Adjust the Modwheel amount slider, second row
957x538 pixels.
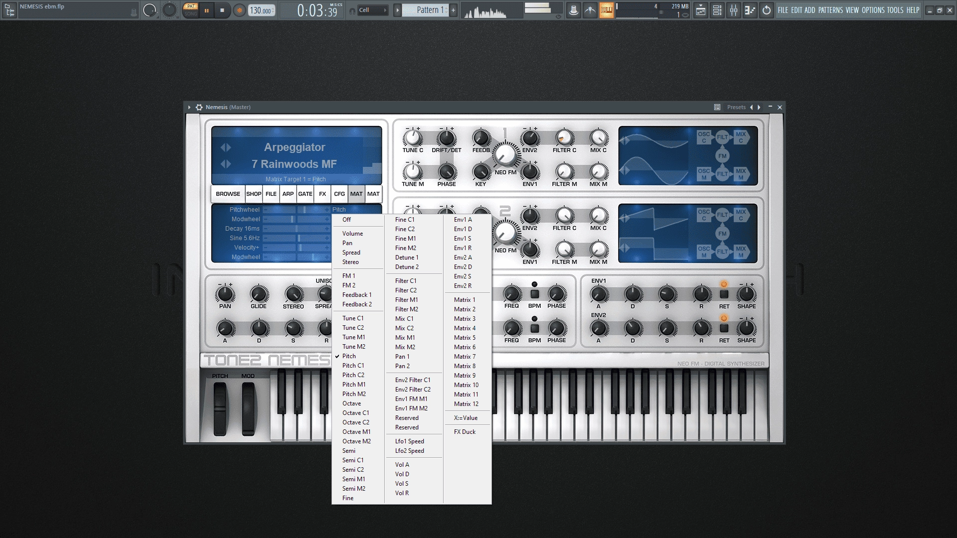[x=297, y=219]
